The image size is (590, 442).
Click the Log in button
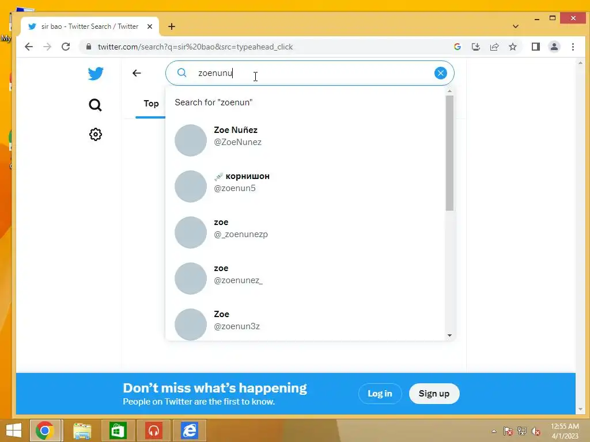[x=380, y=394]
